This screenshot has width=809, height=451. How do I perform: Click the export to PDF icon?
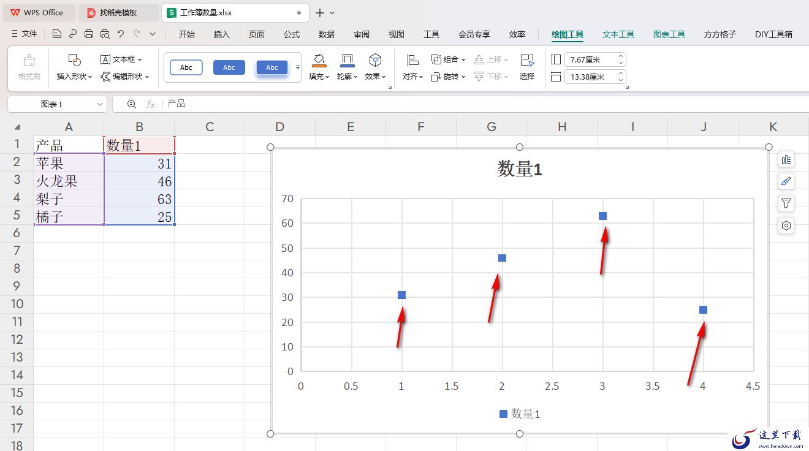(x=73, y=34)
